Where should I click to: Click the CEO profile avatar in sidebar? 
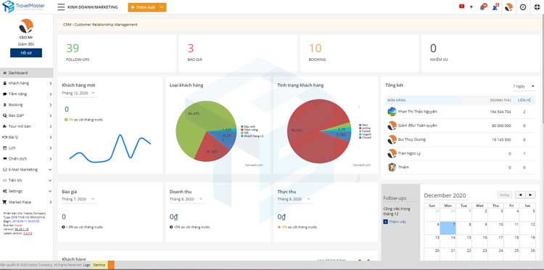pyautogui.click(x=26, y=26)
